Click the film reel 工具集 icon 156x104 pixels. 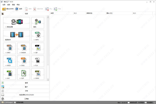pyautogui.click(x=3, y=99)
